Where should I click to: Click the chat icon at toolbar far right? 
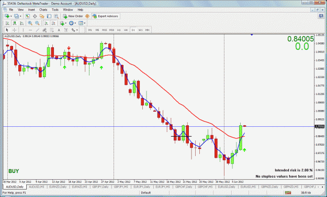(321, 16)
